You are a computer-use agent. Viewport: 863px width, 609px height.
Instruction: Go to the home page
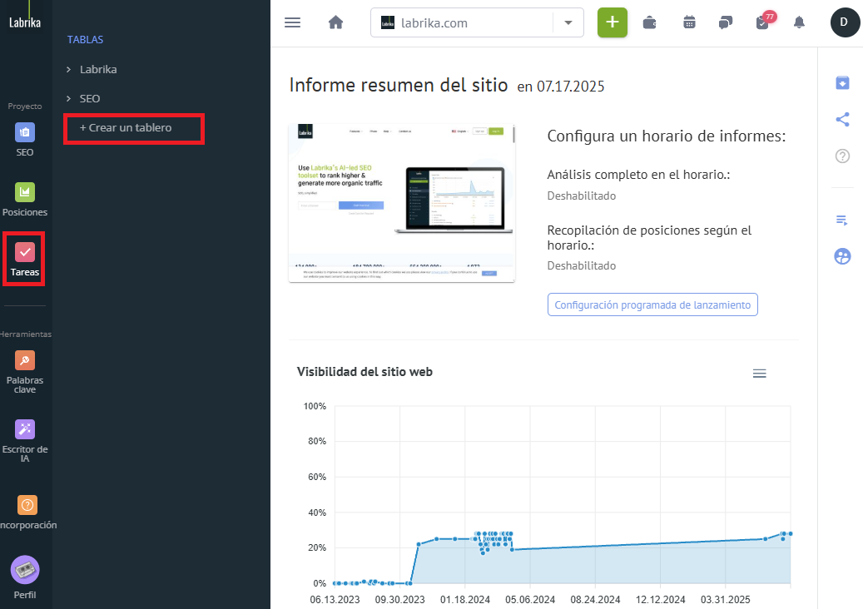[335, 22]
